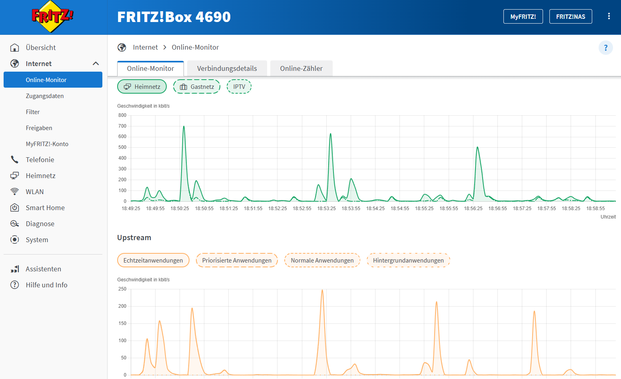Click the Telefonie phone icon
This screenshot has height=379, width=621.
pos(15,160)
